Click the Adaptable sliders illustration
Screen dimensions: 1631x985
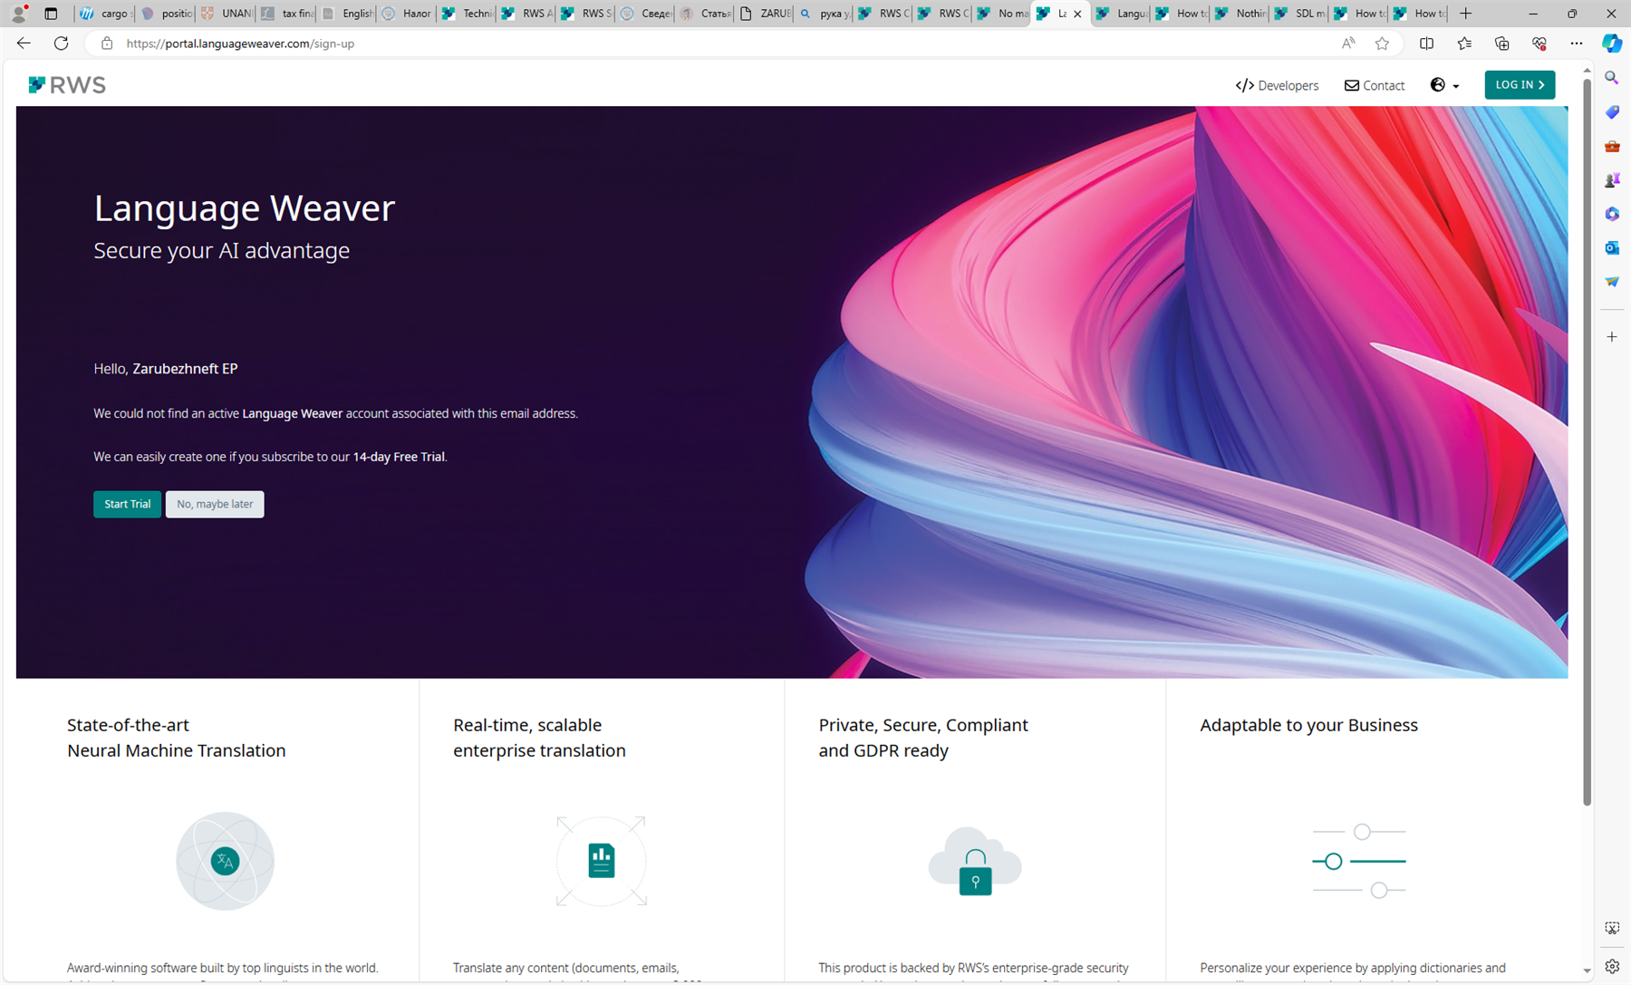click(x=1359, y=861)
